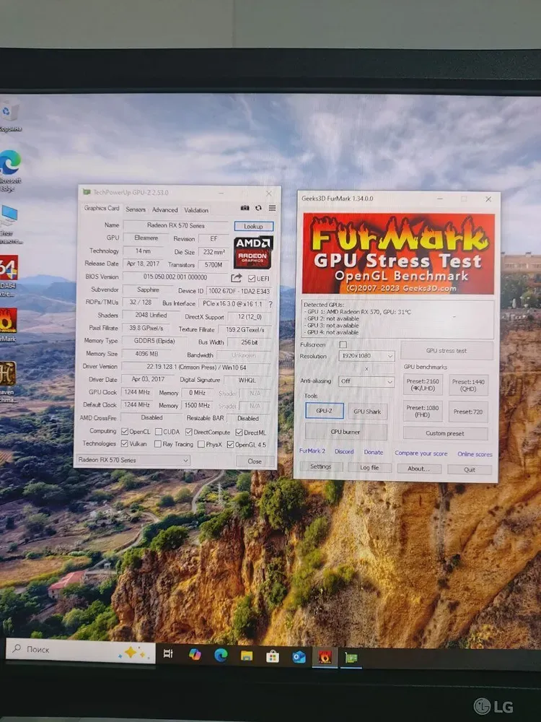Click the GPU-Z refresh icon
Image resolution: width=541 pixels, height=722 pixels.
[x=258, y=209]
